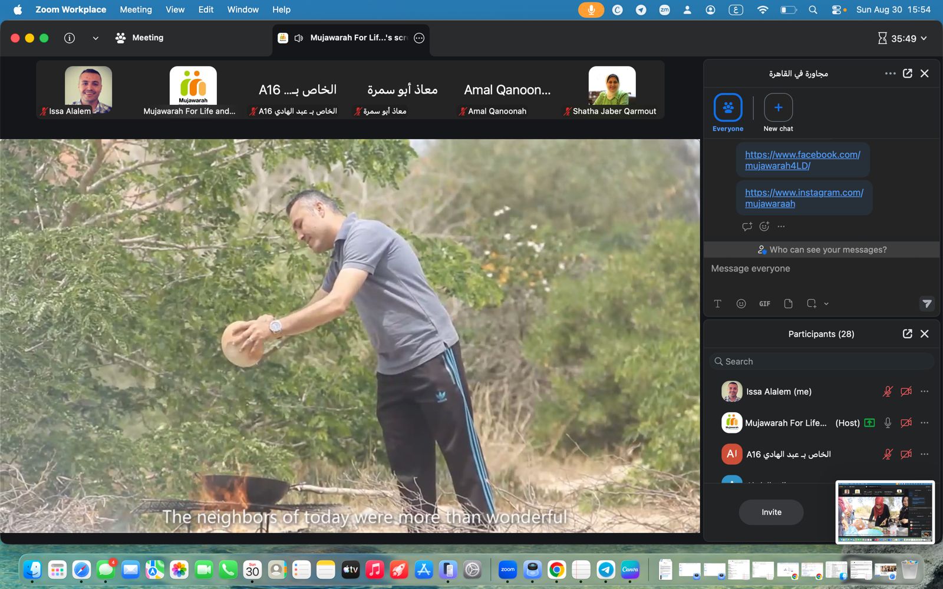Expand the screenshot tool dropdown in chat
This screenshot has width=943, height=589.
pyautogui.click(x=826, y=304)
